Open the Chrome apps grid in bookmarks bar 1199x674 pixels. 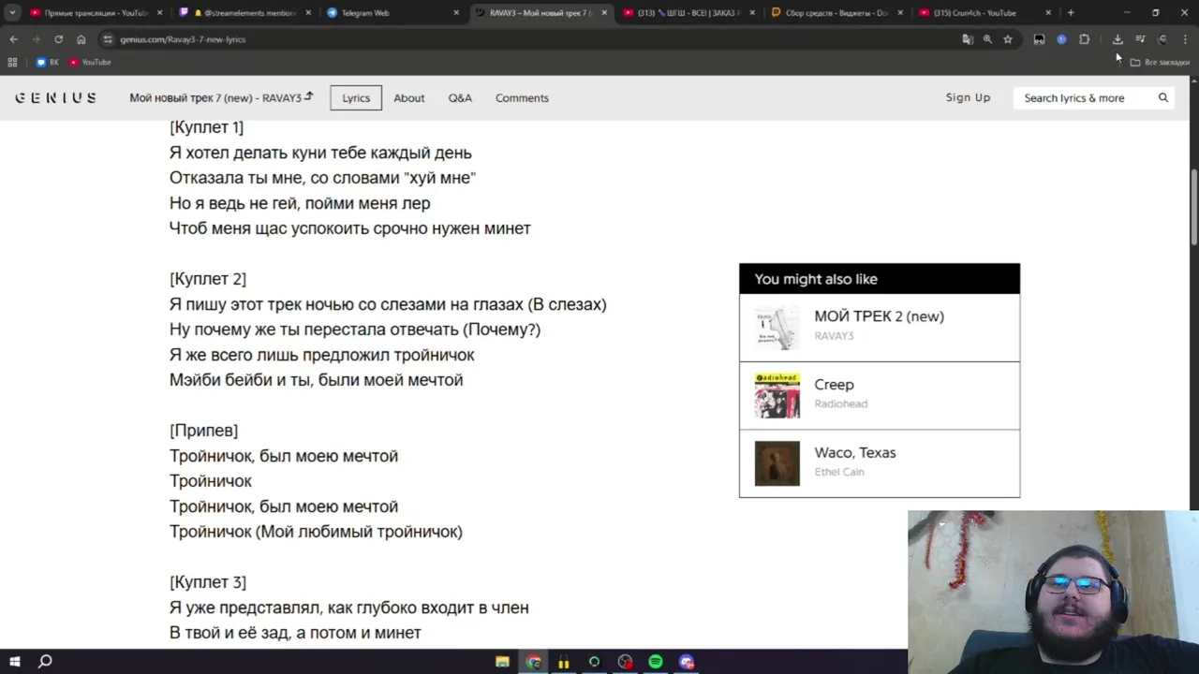12,62
